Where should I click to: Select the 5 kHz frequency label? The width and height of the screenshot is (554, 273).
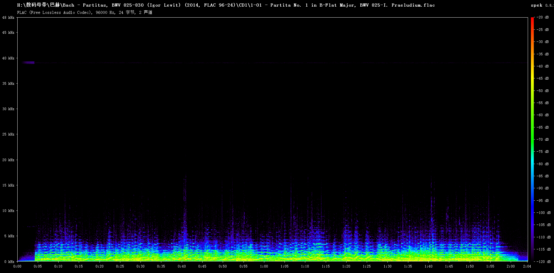[9, 236]
